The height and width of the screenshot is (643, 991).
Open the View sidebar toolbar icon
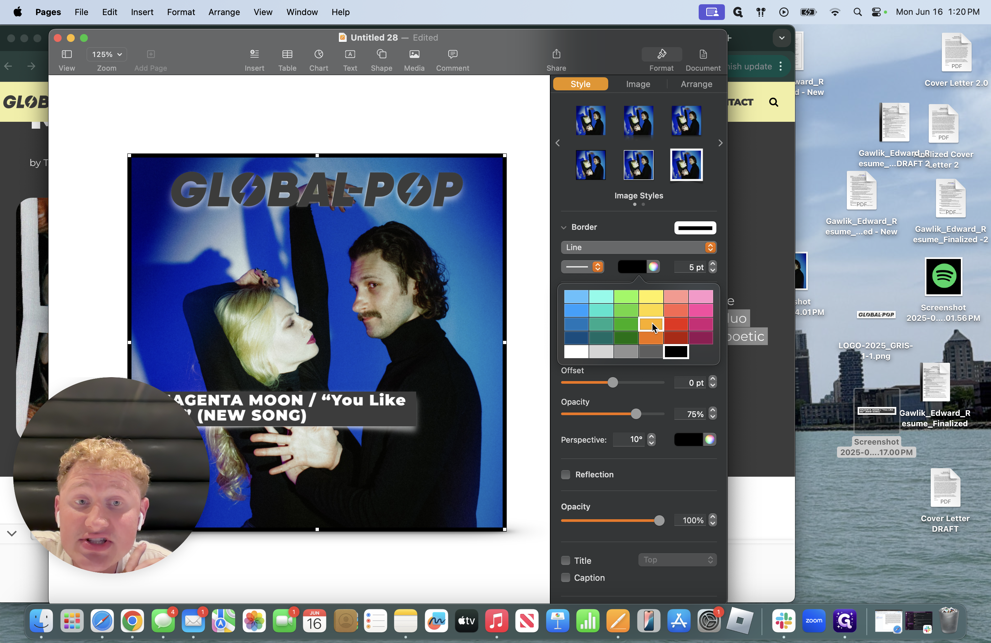click(x=67, y=54)
